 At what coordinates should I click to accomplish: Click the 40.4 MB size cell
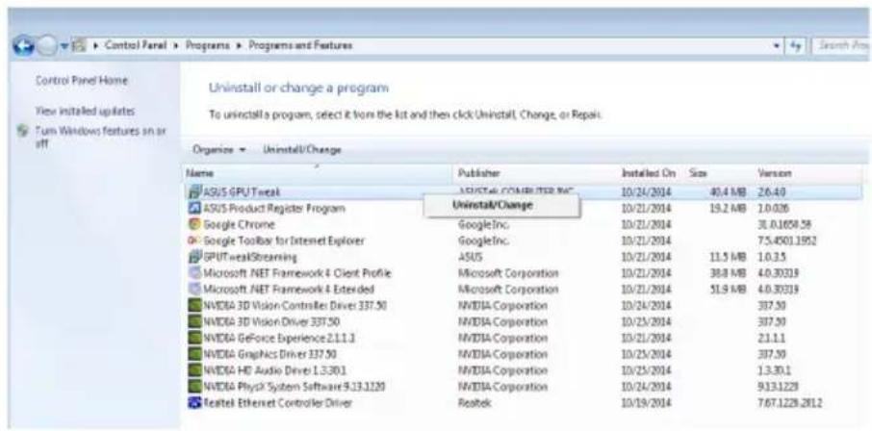coord(728,192)
